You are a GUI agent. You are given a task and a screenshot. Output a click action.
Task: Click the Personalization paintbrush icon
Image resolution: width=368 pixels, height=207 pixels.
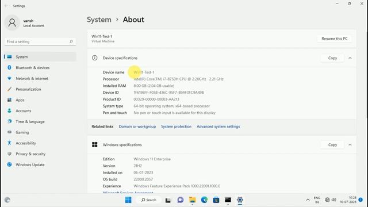tap(9, 89)
